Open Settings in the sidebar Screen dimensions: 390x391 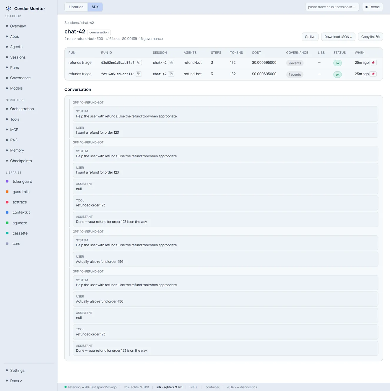point(17,370)
